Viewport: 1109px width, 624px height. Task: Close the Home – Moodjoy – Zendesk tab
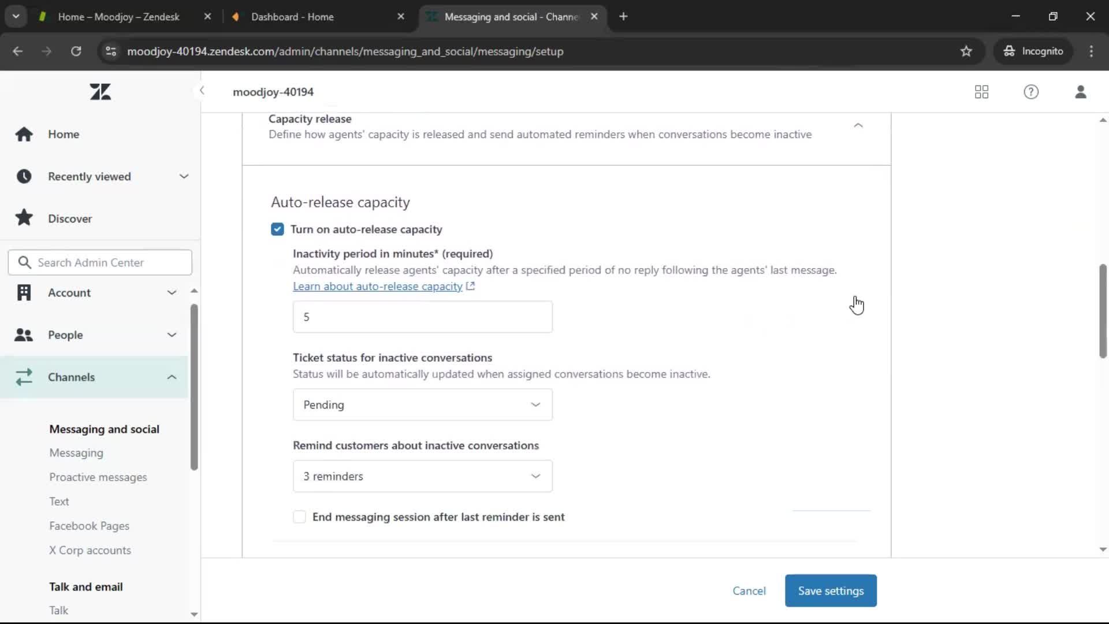point(207,17)
